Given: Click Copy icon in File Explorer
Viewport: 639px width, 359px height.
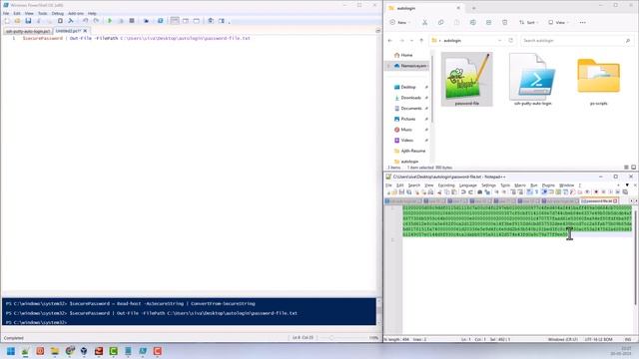Looking at the screenshot, I should coord(440,22).
